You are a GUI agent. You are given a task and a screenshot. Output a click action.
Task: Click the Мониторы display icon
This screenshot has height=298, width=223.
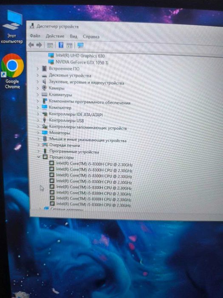click(x=45, y=132)
